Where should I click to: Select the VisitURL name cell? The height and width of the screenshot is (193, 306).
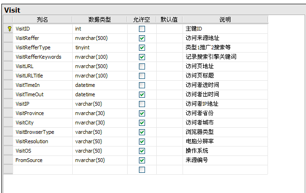(43, 66)
